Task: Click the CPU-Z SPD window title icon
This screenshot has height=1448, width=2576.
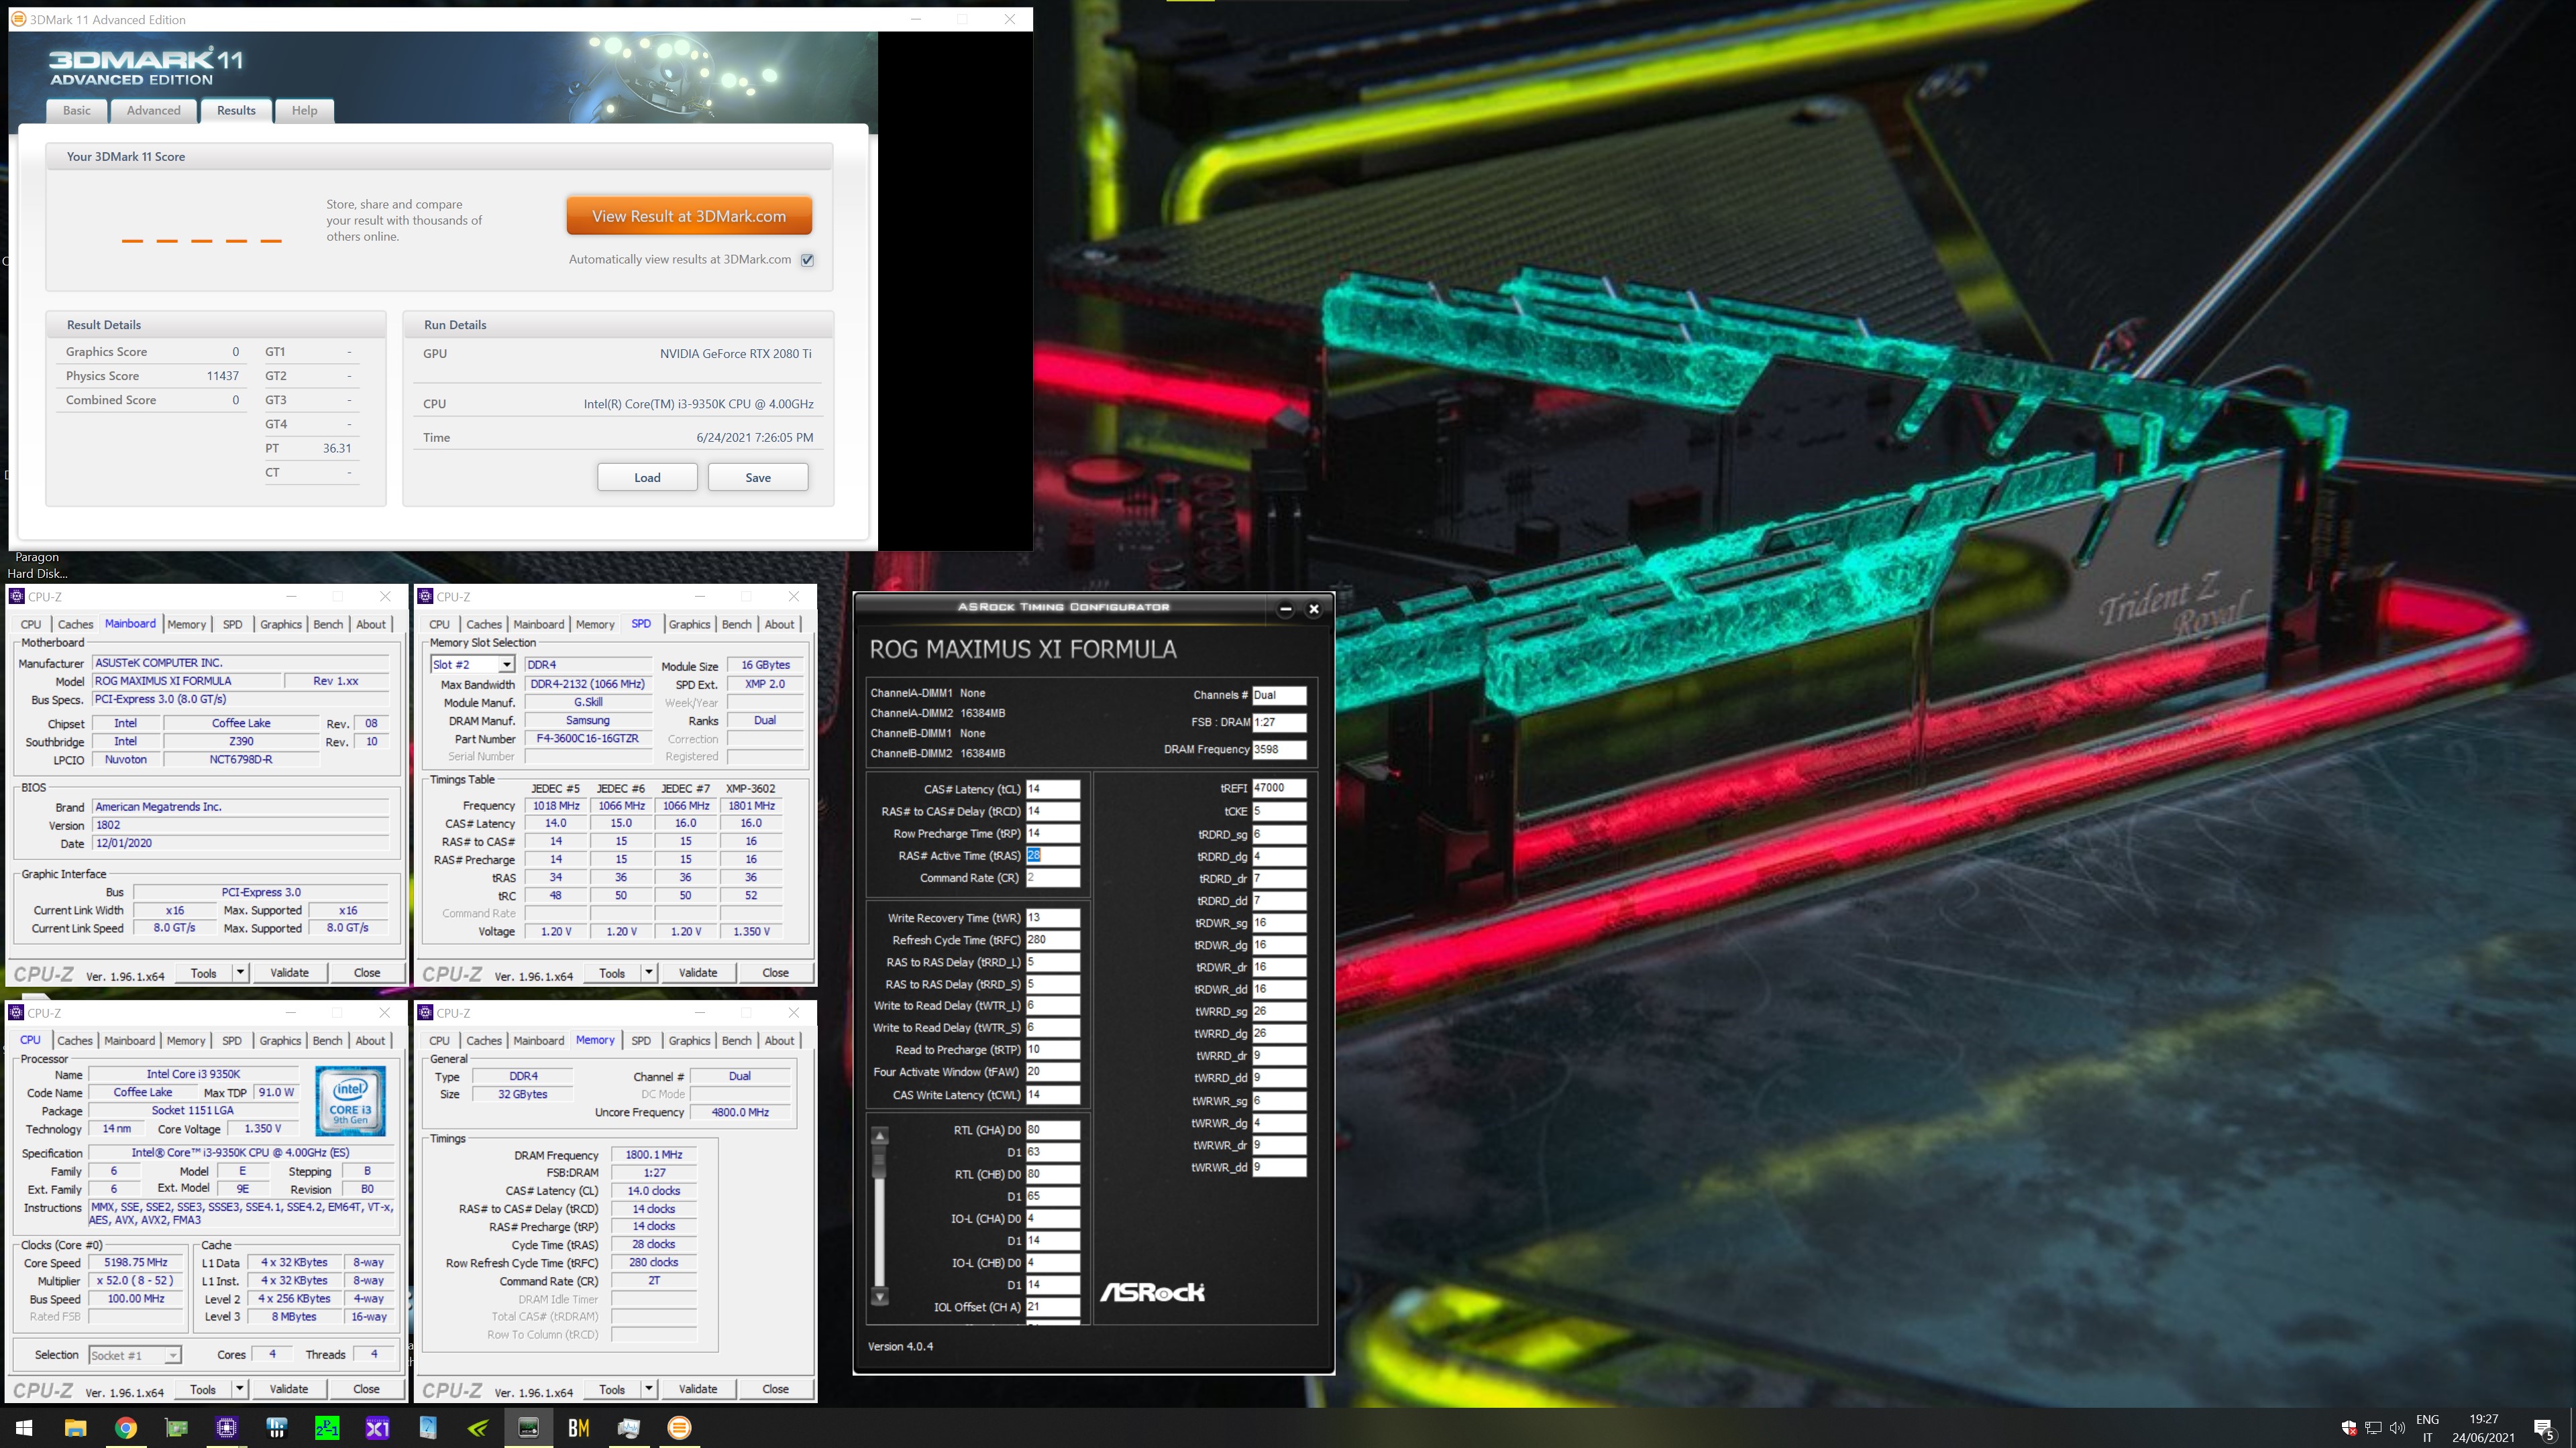Action: (426, 597)
